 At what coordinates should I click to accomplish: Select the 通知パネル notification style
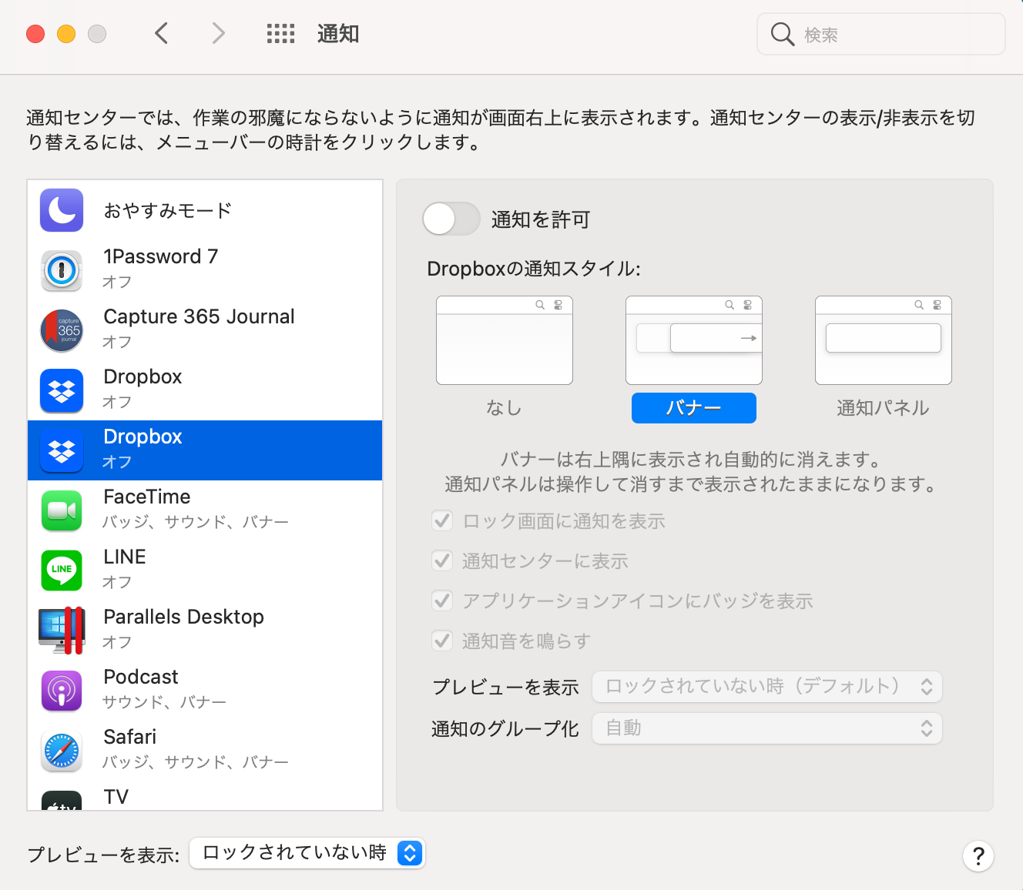pyautogui.click(x=883, y=341)
